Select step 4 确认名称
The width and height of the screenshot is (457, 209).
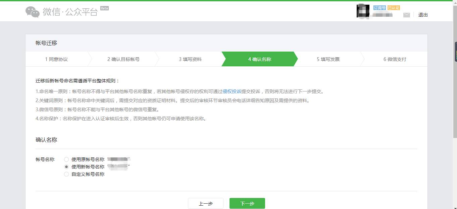(x=260, y=59)
